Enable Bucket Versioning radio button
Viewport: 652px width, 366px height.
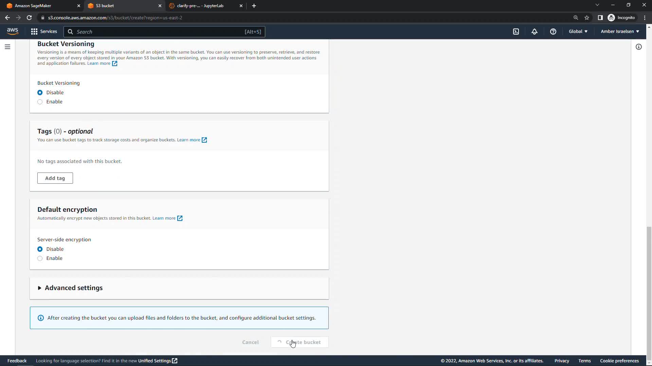(x=40, y=102)
